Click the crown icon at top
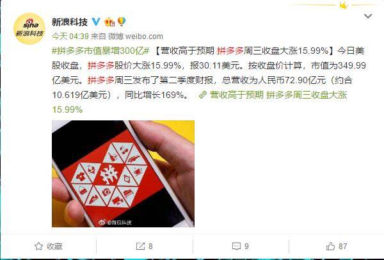The width and height of the screenshot is (384, 260). pyautogui.click(x=344, y=5)
